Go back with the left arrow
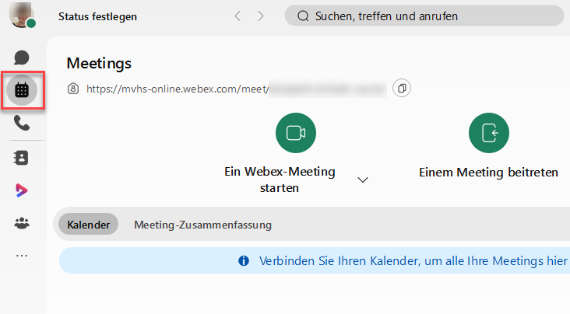The height and width of the screenshot is (314, 570). (x=237, y=16)
